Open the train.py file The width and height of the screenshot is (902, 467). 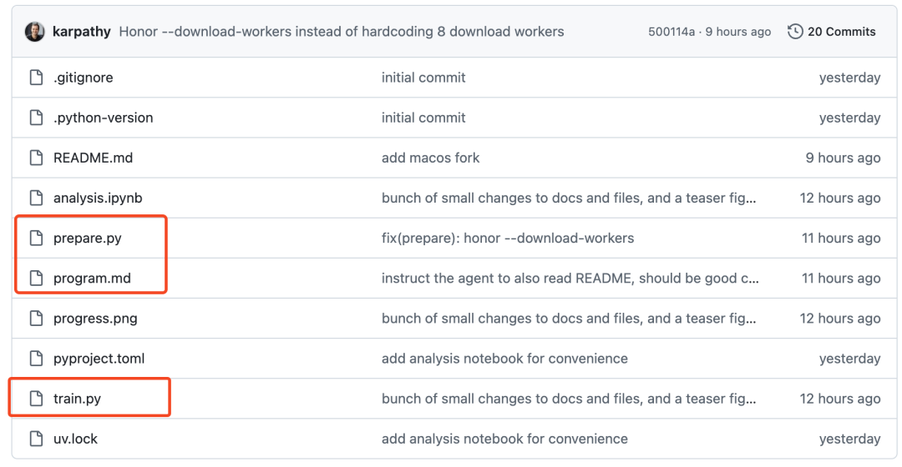pyautogui.click(x=77, y=399)
